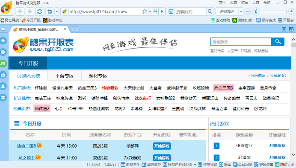The image size is (296, 168).
Task: Click the blue go arrow after the address
Action: 162,12
